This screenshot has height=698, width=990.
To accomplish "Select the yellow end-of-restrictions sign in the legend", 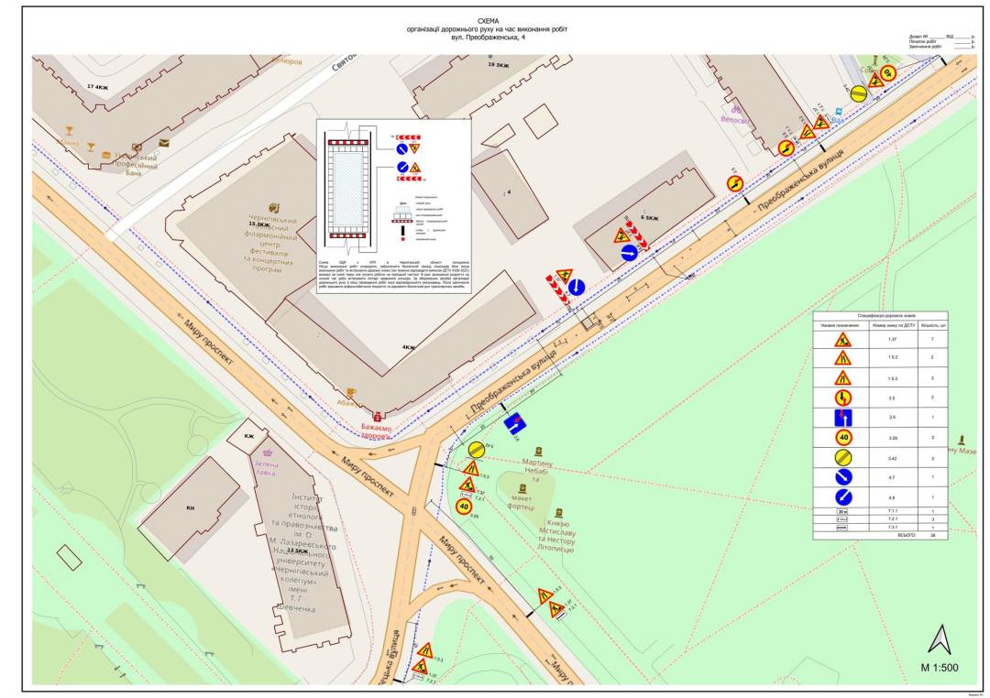I will click(x=841, y=456).
